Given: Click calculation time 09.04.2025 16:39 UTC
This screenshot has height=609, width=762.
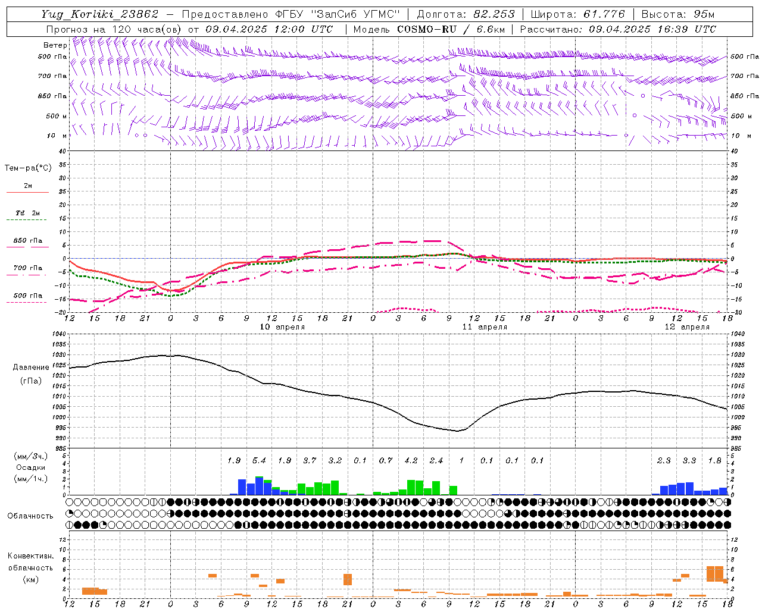Looking at the screenshot, I should (652, 29).
